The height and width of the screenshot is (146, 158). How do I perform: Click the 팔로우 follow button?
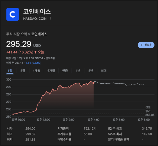146,45
